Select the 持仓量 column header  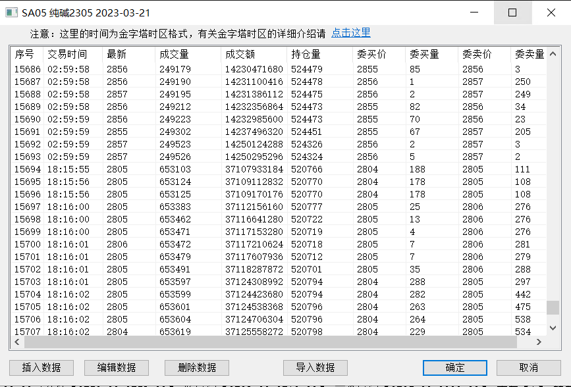tap(306, 55)
